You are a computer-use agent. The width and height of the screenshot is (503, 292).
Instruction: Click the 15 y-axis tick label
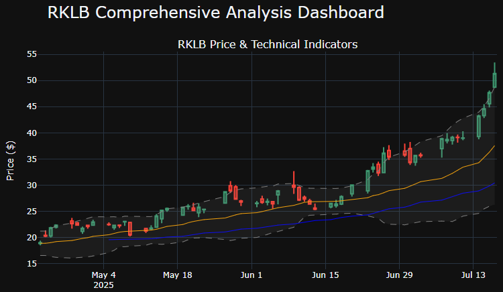point(32,264)
